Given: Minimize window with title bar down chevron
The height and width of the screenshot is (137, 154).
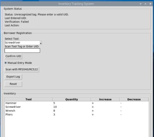Looking at the screenshot, I should 141,4.
